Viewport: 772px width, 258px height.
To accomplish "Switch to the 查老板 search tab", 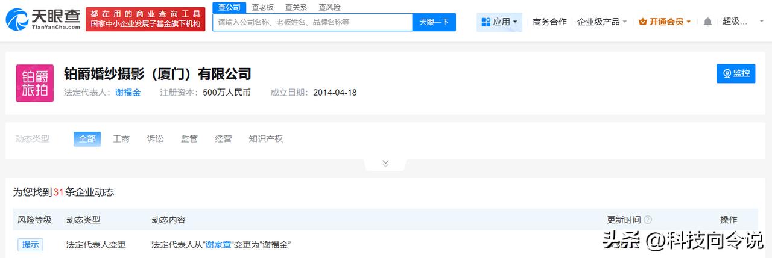I will tap(262, 7).
